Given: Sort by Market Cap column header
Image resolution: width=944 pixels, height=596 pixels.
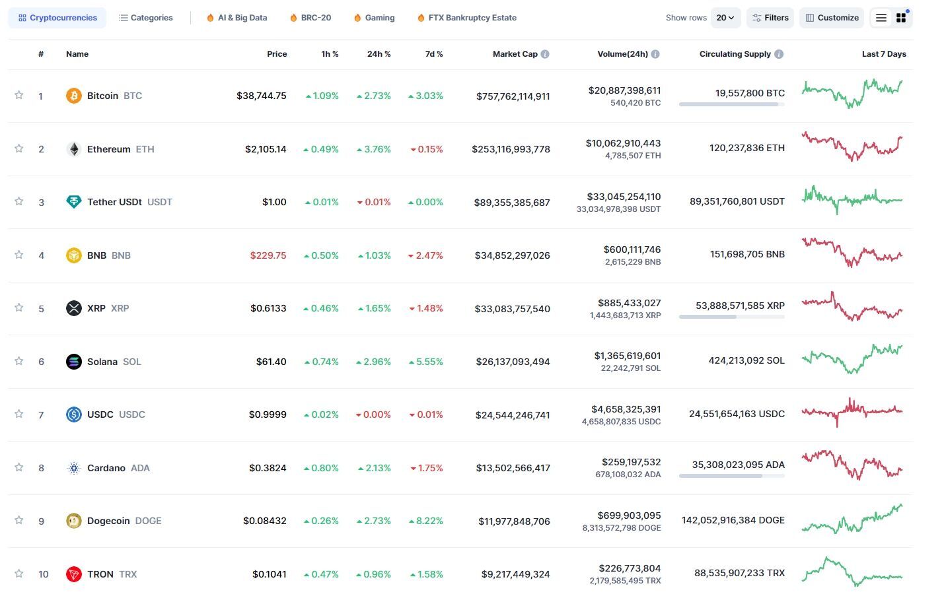Looking at the screenshot, I should [515, 54].
